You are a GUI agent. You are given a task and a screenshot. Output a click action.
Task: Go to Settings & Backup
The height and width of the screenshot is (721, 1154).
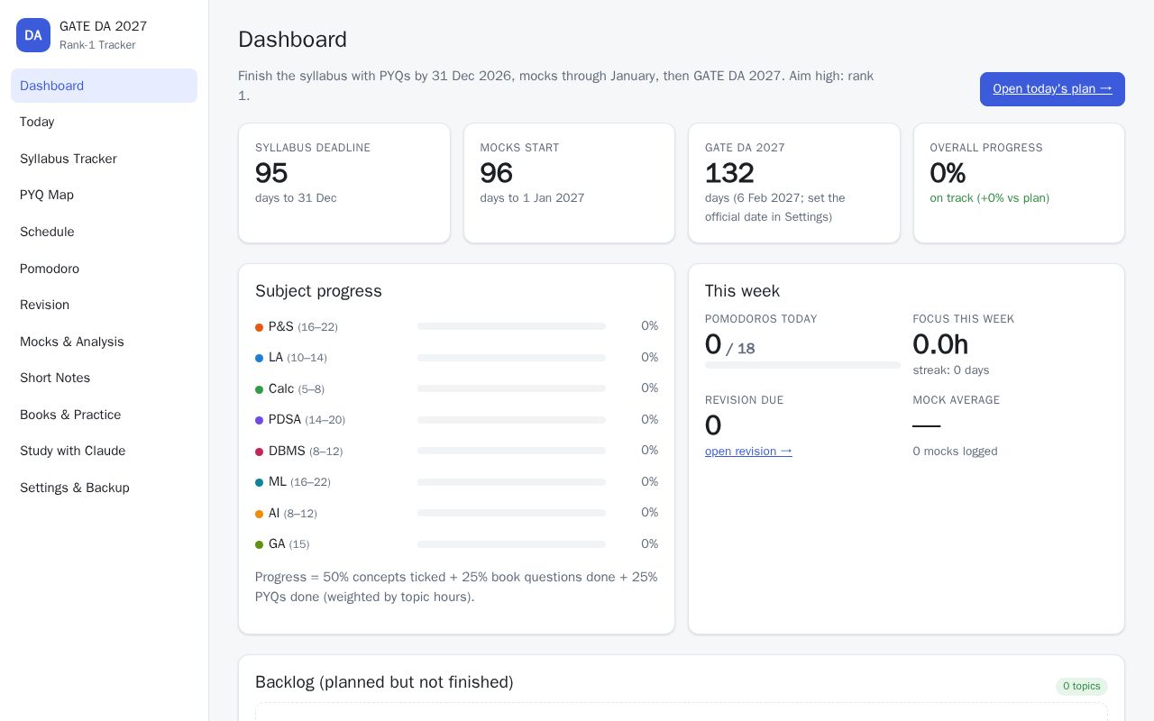click(104, 488)
